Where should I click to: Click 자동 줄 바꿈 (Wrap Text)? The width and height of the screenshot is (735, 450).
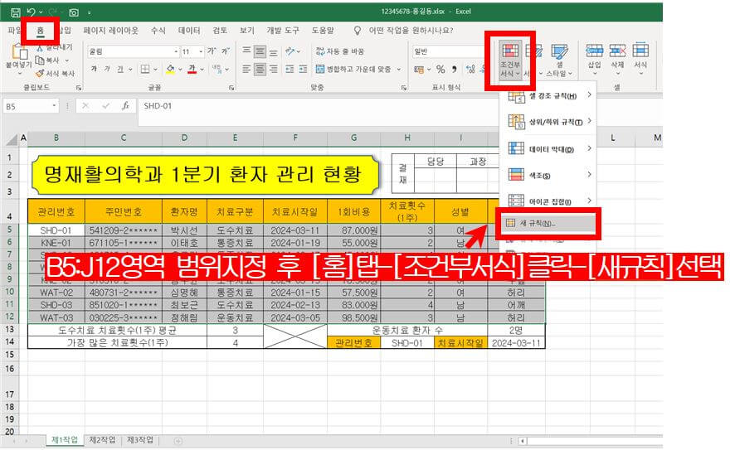click(340, 51)
